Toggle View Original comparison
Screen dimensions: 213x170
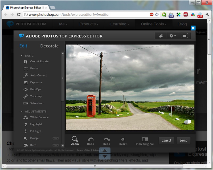click(x=145, y=140)
